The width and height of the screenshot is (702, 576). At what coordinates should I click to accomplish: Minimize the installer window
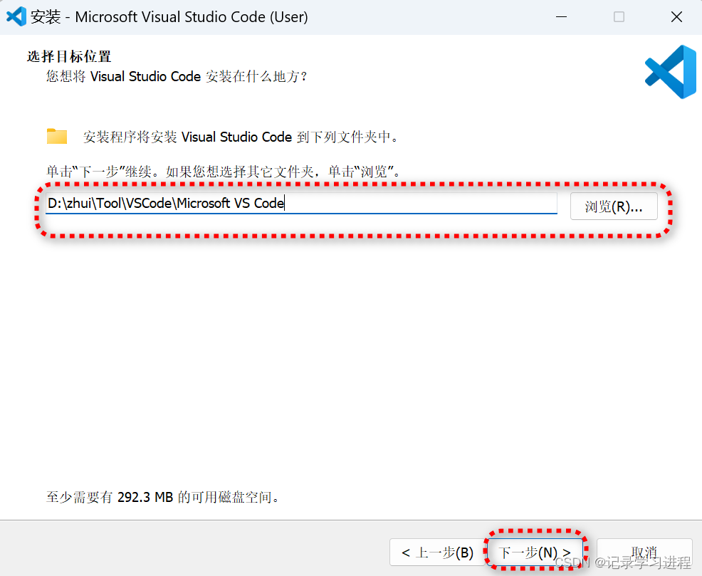[x=561, y=17]
